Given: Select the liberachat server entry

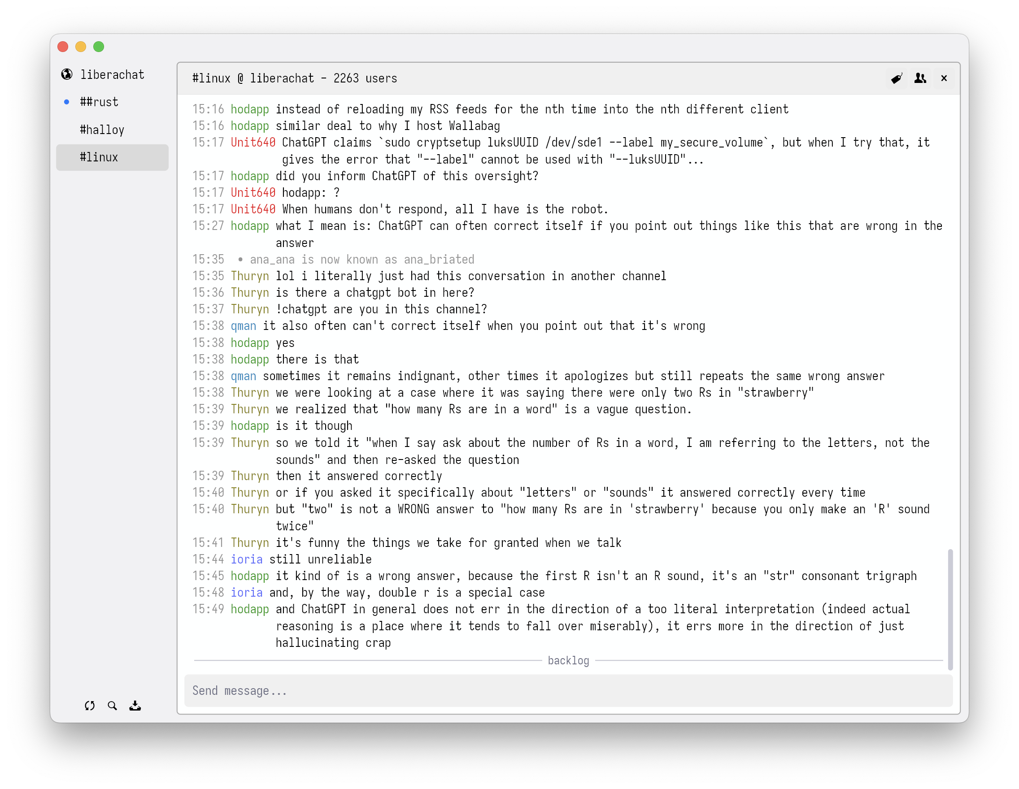Looking at the screenshot, I should tap(112, 74).
